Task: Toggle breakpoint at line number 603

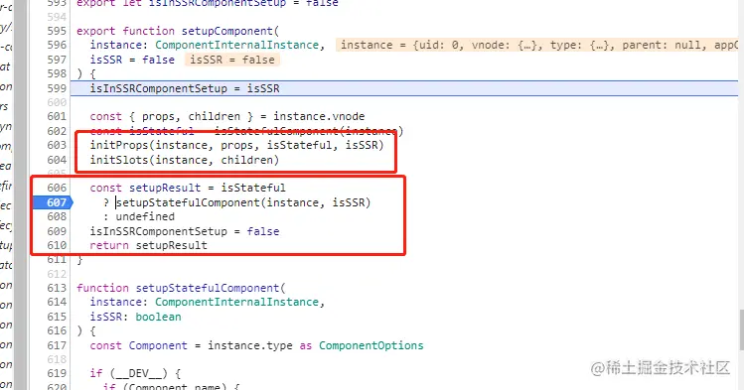Action: [x=57, y=145]
